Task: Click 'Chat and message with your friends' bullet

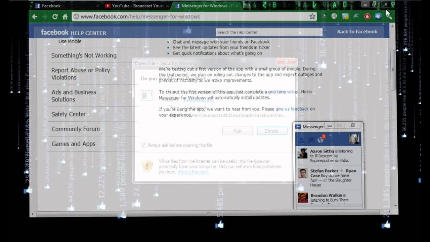Action: tap(221, 42)
